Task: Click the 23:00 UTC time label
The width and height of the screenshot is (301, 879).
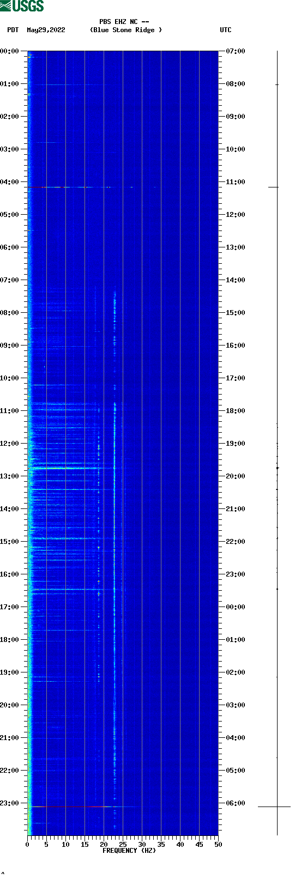Action: pos(236,574)
